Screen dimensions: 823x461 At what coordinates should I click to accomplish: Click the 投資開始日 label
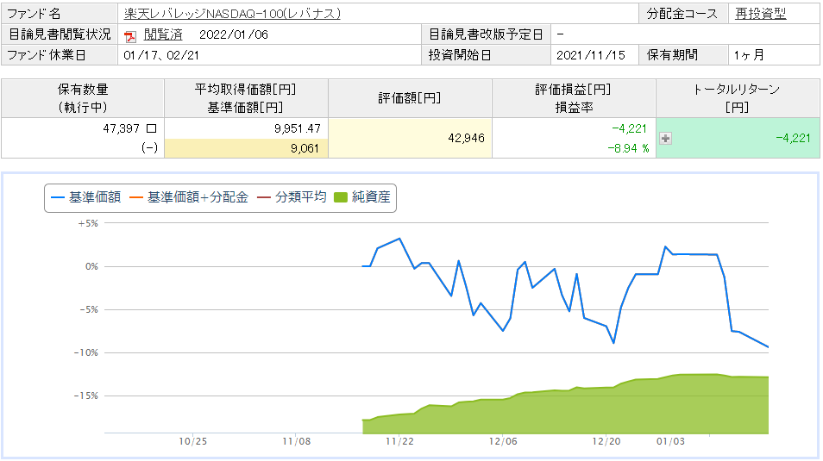pos(460,55)
